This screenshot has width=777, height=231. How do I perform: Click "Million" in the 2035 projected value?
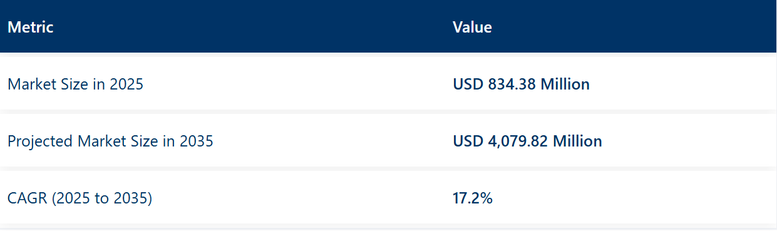(577, 141)
